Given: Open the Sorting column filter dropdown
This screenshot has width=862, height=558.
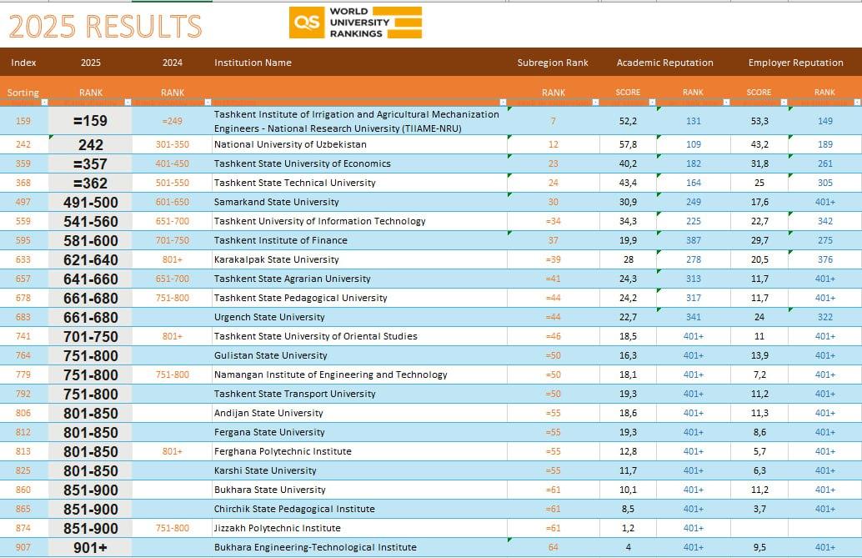Looking at the screenshot, I should pyautogui.click(x=44, y=103).
